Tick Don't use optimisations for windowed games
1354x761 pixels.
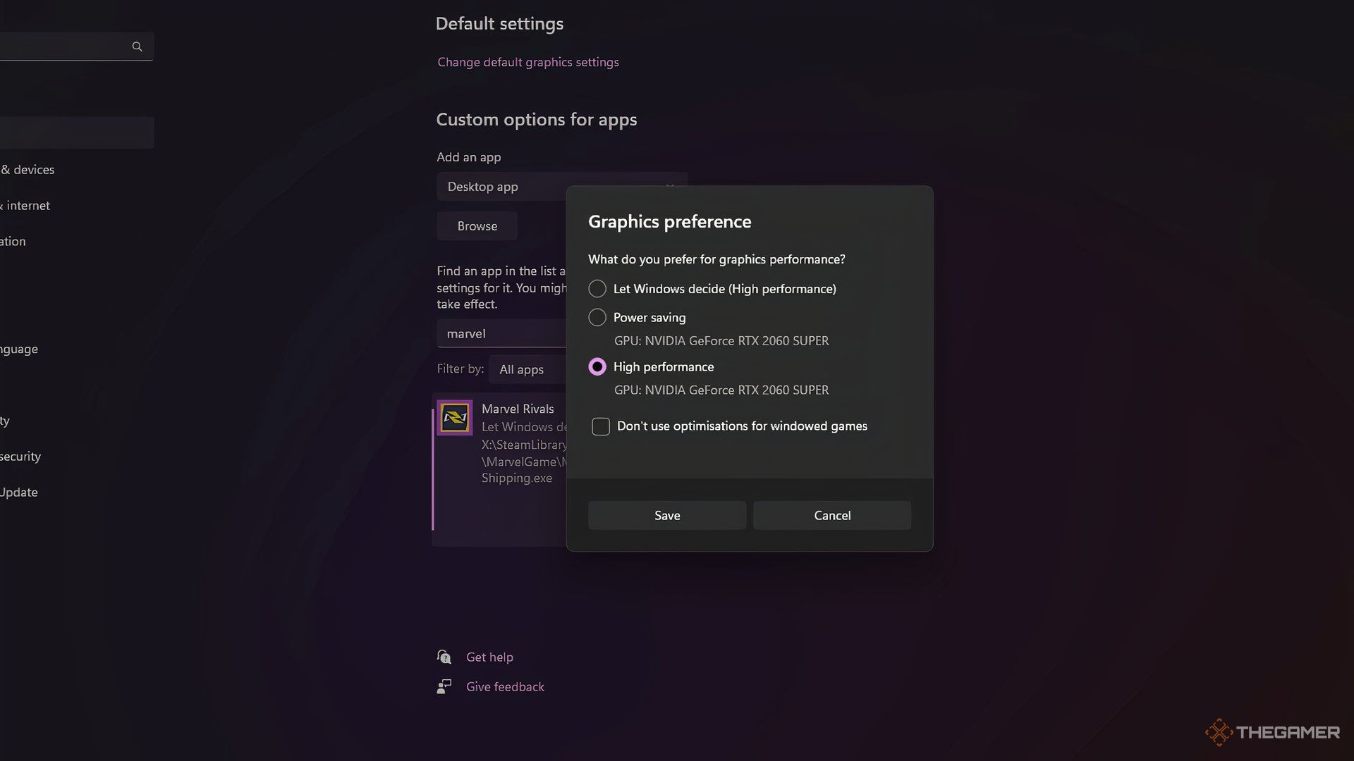[x=601, y=426]
